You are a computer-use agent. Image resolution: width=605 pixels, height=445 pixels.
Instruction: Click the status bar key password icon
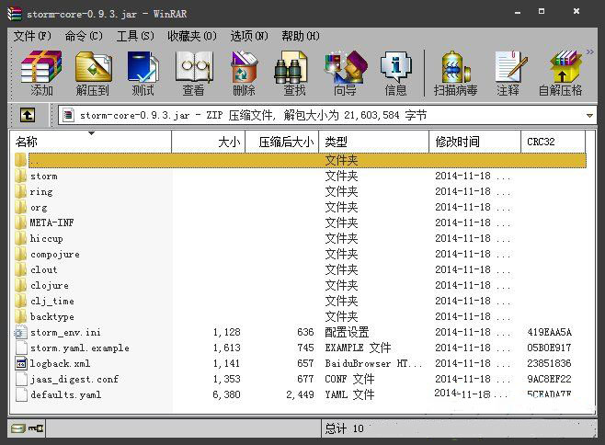tap(36, 428)
